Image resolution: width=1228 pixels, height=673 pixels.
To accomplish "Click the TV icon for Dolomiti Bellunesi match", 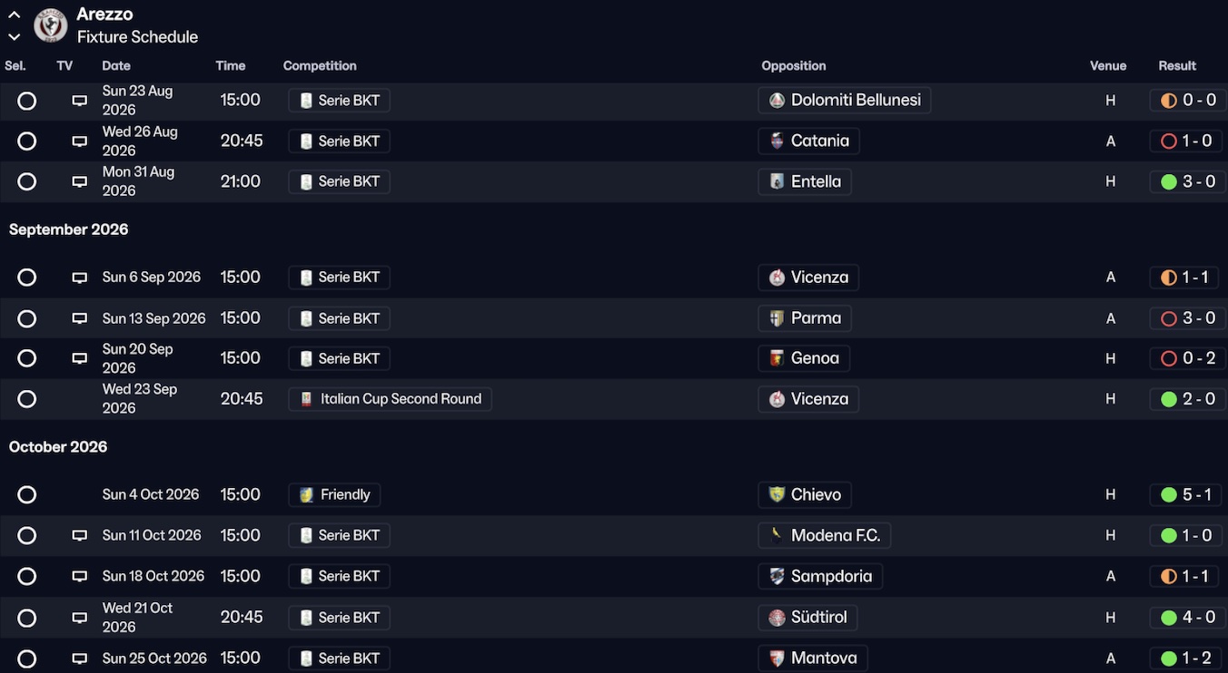I will point(80,101).
